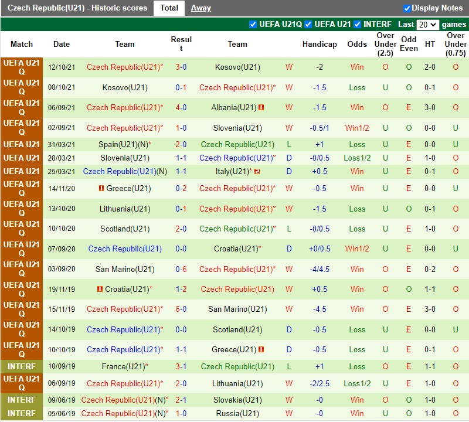469x422 pixels.
Task: Click Win1/2 odds in Slovenia 02/09/21 row
Action: pos(357,128)
